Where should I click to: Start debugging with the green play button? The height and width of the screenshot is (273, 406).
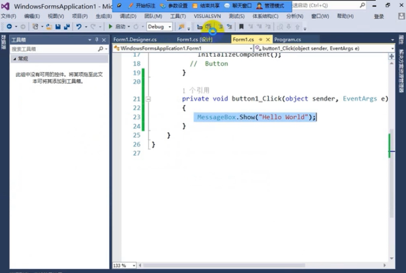click(x=110, y=26)
